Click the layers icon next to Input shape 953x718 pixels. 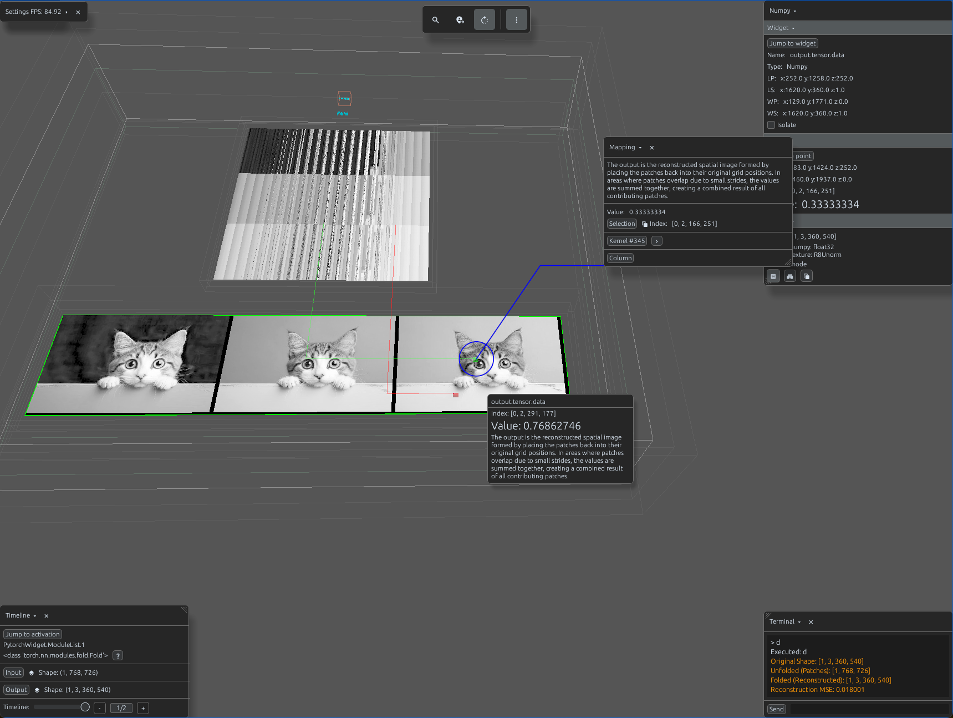[x=32, y=673]
